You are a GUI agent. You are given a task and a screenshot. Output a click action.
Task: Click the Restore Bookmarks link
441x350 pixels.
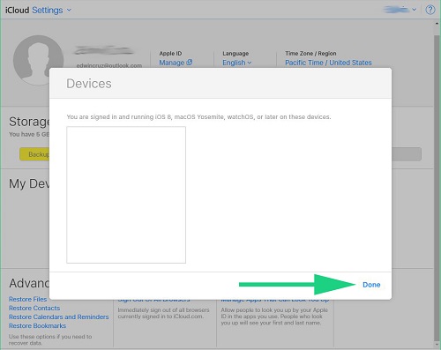pyautogui.click(x=37, y=325)
